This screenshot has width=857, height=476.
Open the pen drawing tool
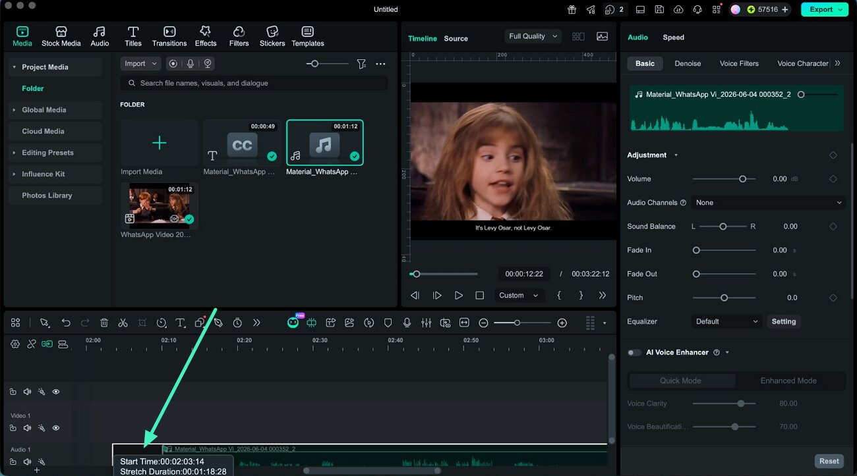coord(218,323)
